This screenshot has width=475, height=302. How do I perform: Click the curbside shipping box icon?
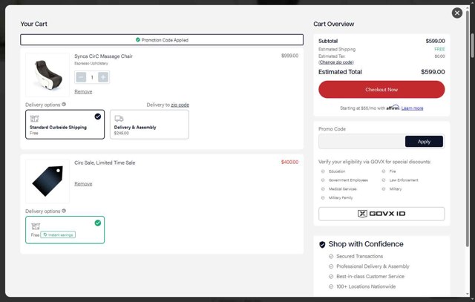tap(34, 119)
